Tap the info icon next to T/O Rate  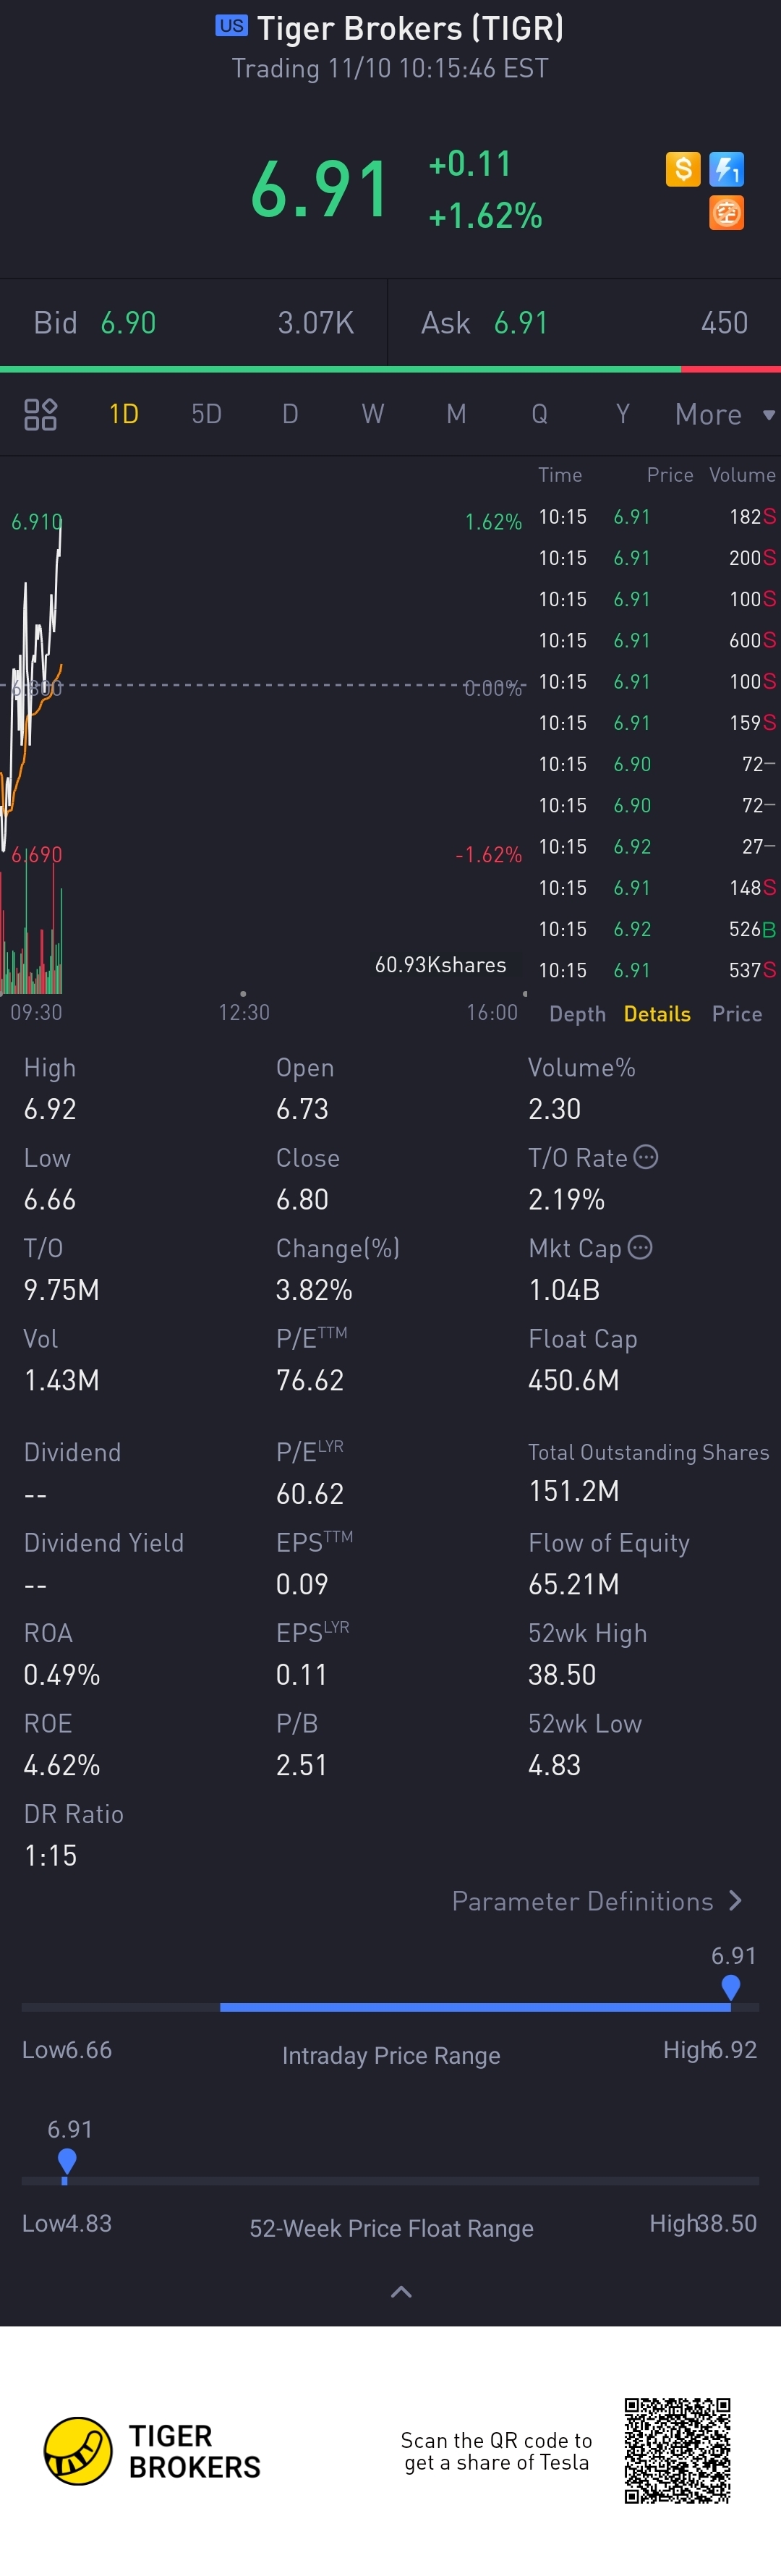click(647, 1157)
